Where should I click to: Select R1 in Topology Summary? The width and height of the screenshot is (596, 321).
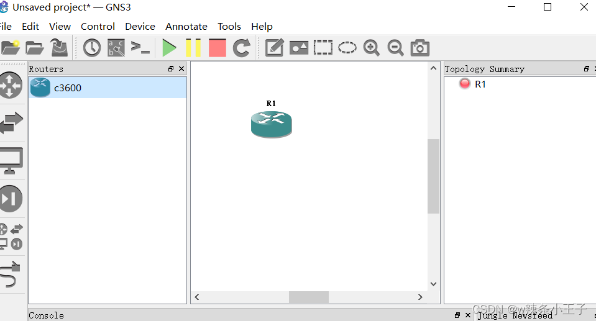480,84
